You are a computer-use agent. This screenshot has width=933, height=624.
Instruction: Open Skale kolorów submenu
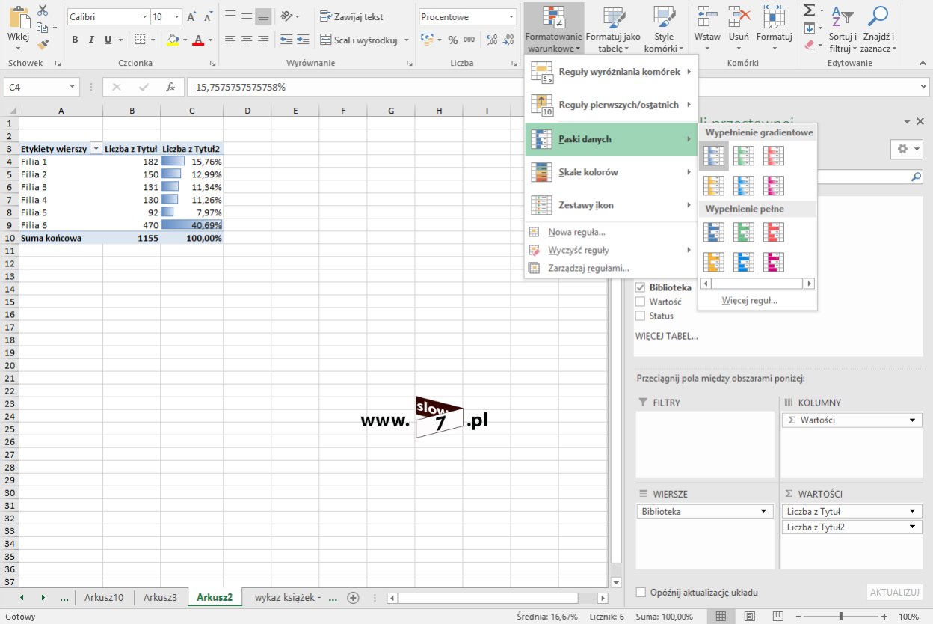pos(612,172)
